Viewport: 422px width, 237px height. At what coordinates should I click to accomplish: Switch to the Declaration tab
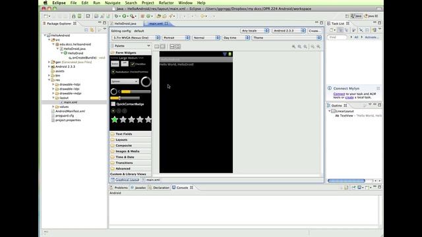(x=159, y=188)
